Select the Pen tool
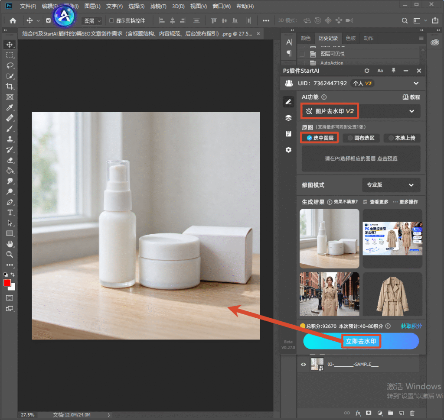This screenshot has width=444, height=420. click(10, 202)
